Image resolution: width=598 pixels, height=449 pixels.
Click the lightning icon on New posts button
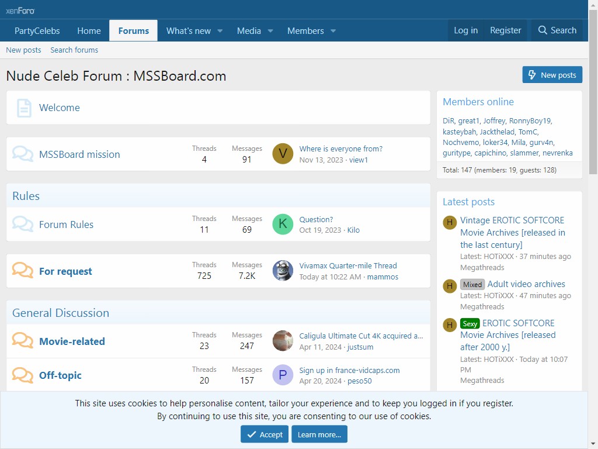(532, 75)
